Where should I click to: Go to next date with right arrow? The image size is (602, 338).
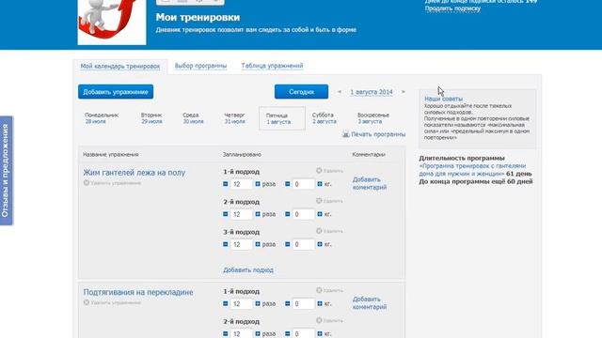(x=404, y=92)
